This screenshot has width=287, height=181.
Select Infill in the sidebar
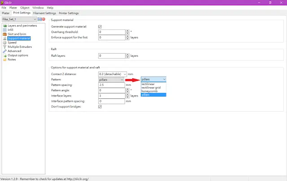[10, 30]
